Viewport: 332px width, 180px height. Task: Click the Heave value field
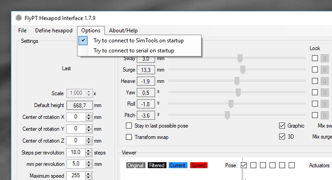[x=146, y=81]
